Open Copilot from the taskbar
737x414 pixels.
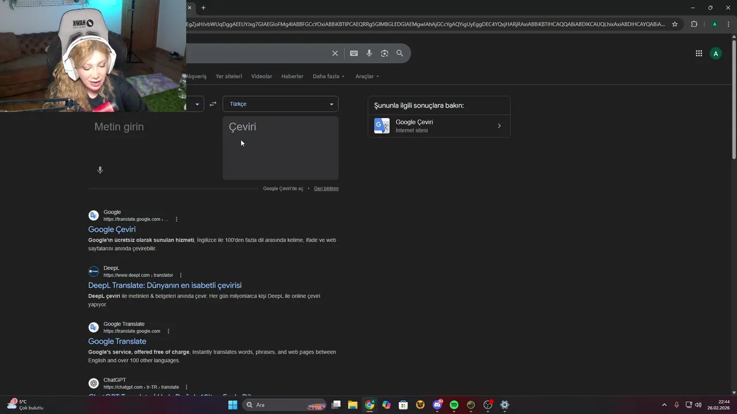click(386, 405)
